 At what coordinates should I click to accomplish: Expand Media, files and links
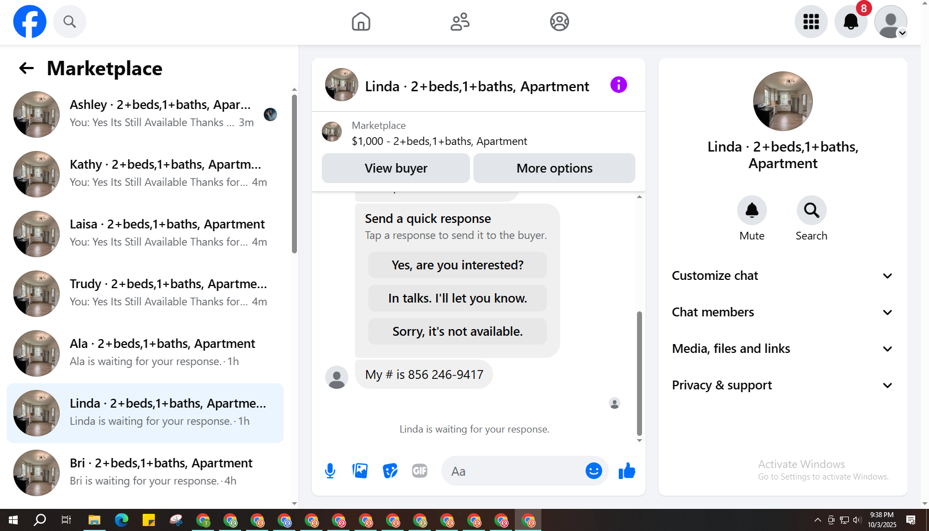782,348
